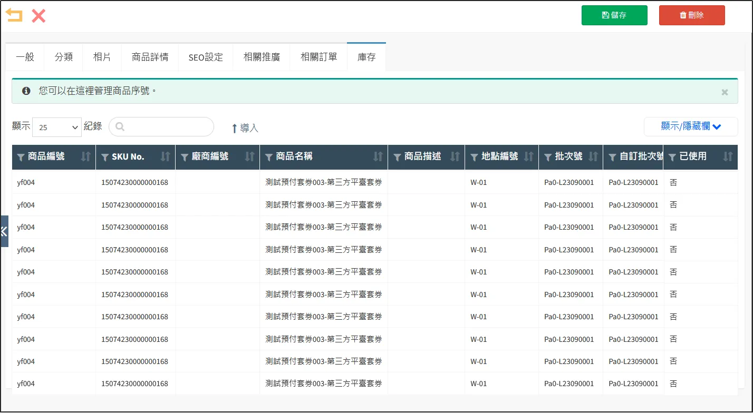
Task: Click the orange back arrow icon
Action: (14, 15)
